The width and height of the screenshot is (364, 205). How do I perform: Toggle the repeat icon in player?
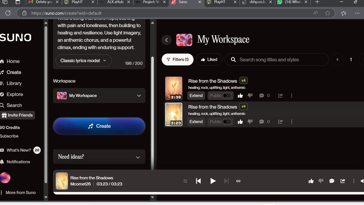pos(185,181)
